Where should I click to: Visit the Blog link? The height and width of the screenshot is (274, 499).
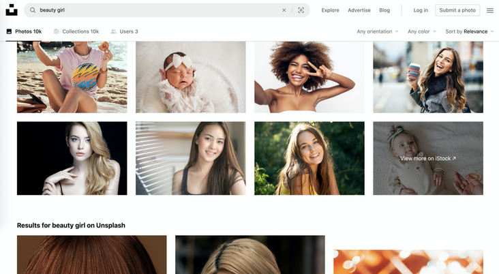click(384, 10)
